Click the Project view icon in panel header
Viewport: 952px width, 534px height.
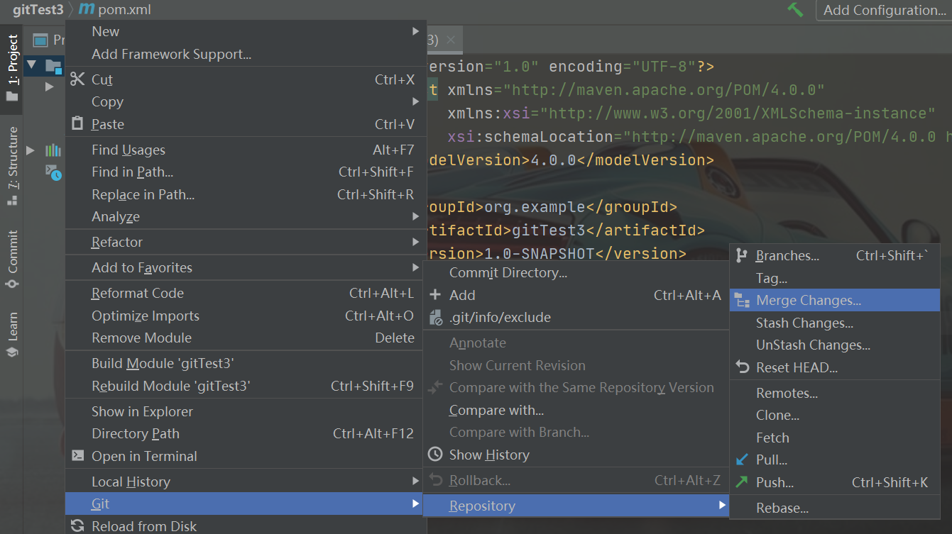pos(40,40)
